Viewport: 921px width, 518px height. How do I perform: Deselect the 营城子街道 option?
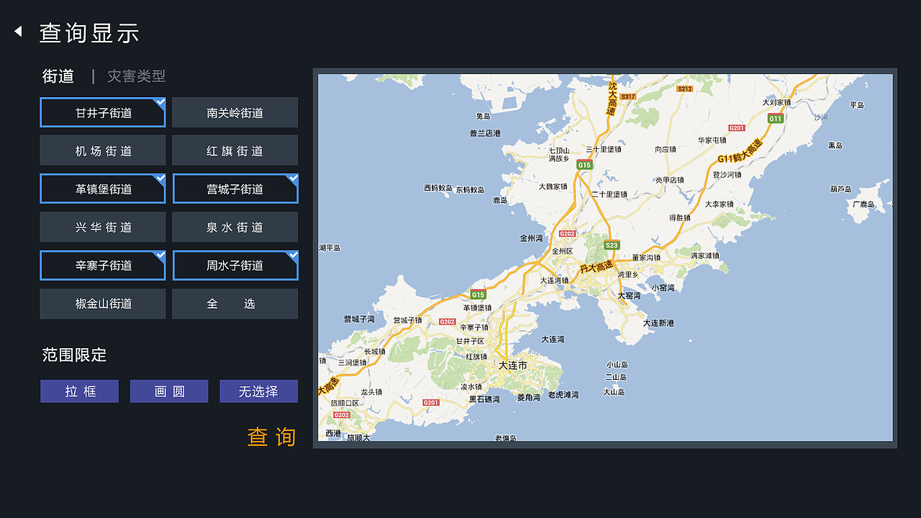point(235,189)
